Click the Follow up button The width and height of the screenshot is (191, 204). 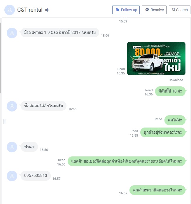point(126,10)
